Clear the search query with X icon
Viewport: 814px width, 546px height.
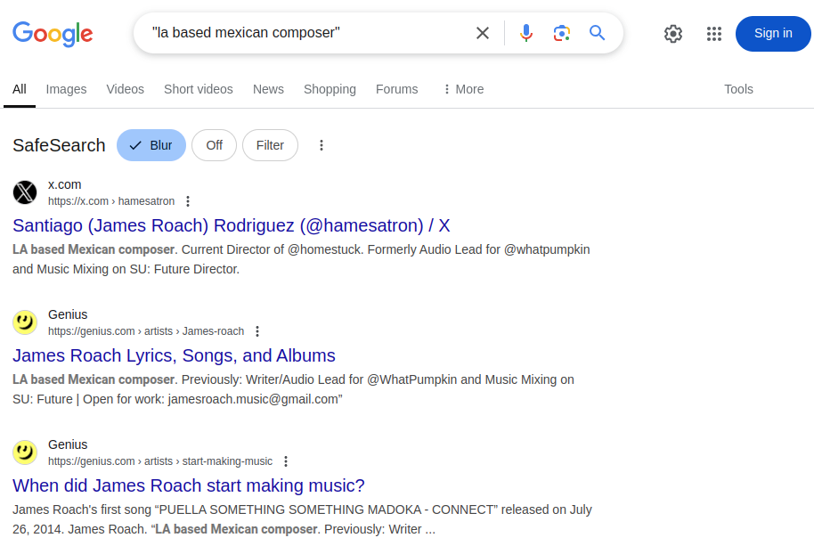point(483,33)
